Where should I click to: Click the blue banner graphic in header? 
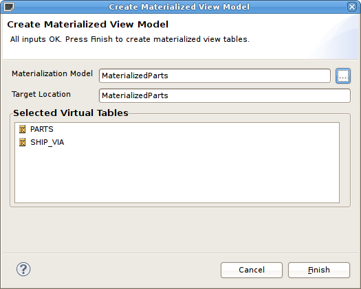point(336,37)
